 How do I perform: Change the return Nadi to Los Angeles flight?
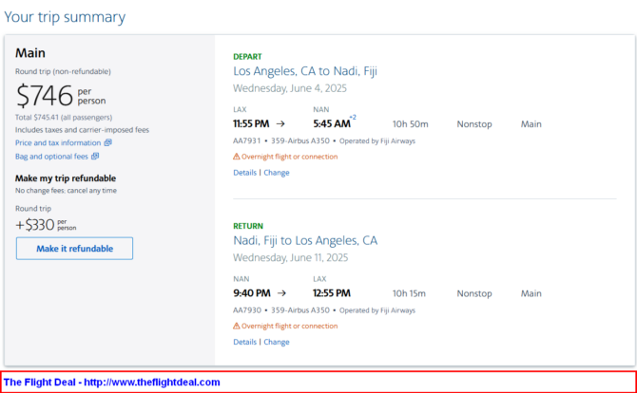pos(277,342)
